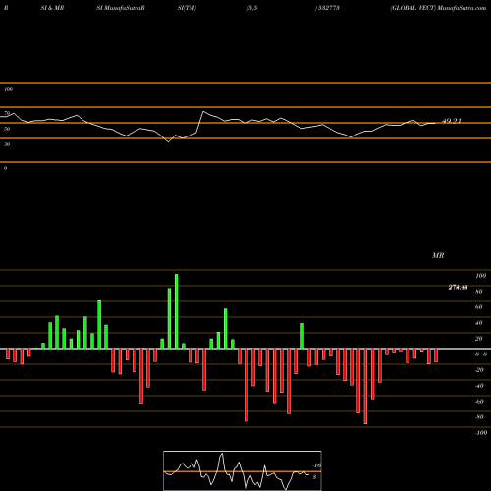Viewport: 491px width, 491px height.
Task: Click the '-16' value in mini chart
Action: (316, 465)
